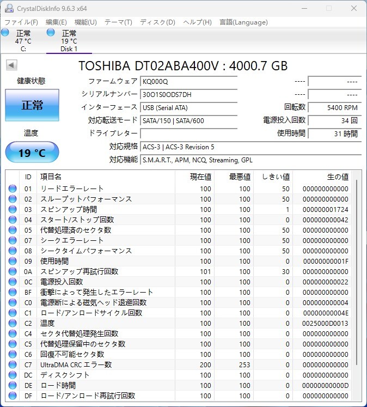Click raw value 0025000D0013 in 温度 row
The image size is (367, 407).
click(x=325, y=324)
